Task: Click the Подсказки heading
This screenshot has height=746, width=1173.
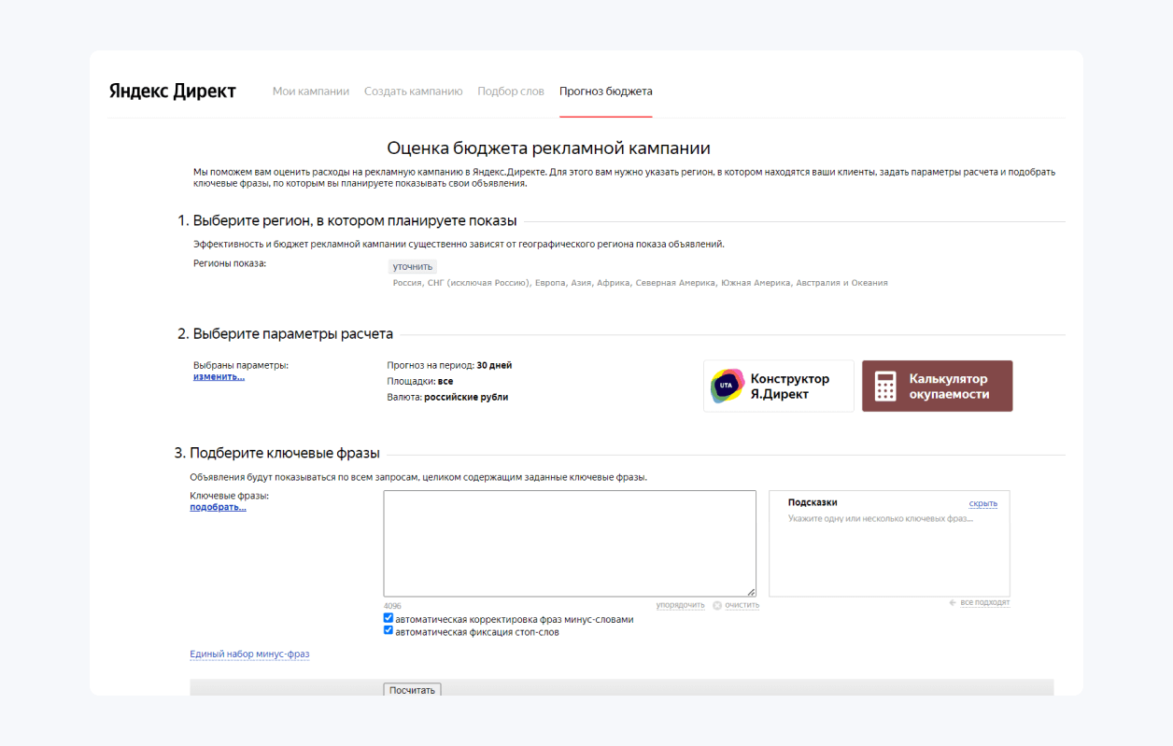Action: click(x=813, y=502)
